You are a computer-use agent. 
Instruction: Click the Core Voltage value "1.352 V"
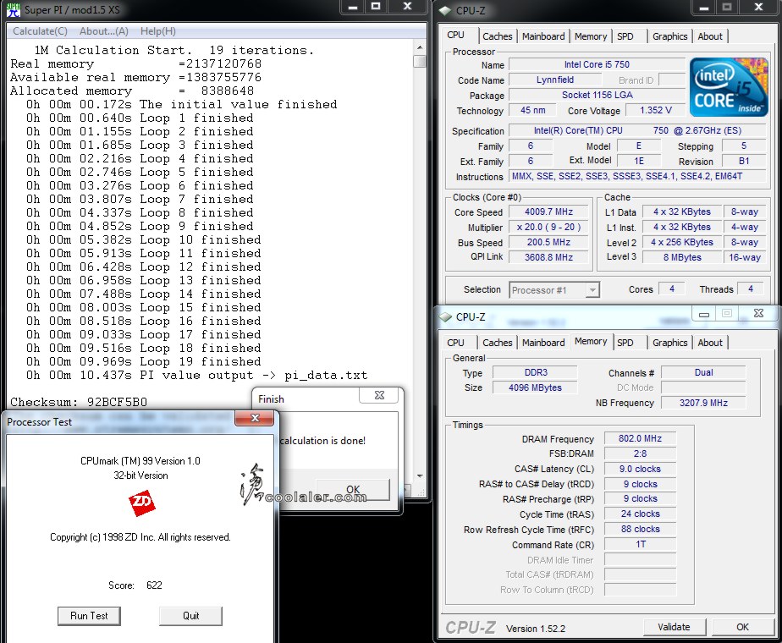pyautogui.click(x=655, y=110)
